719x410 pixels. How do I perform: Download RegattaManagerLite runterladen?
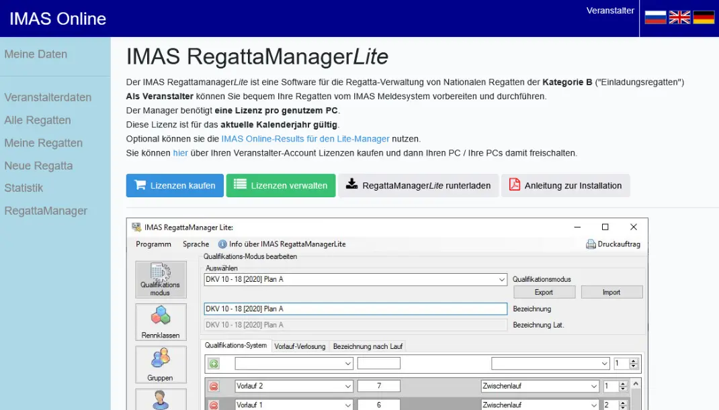coord(418,185)
